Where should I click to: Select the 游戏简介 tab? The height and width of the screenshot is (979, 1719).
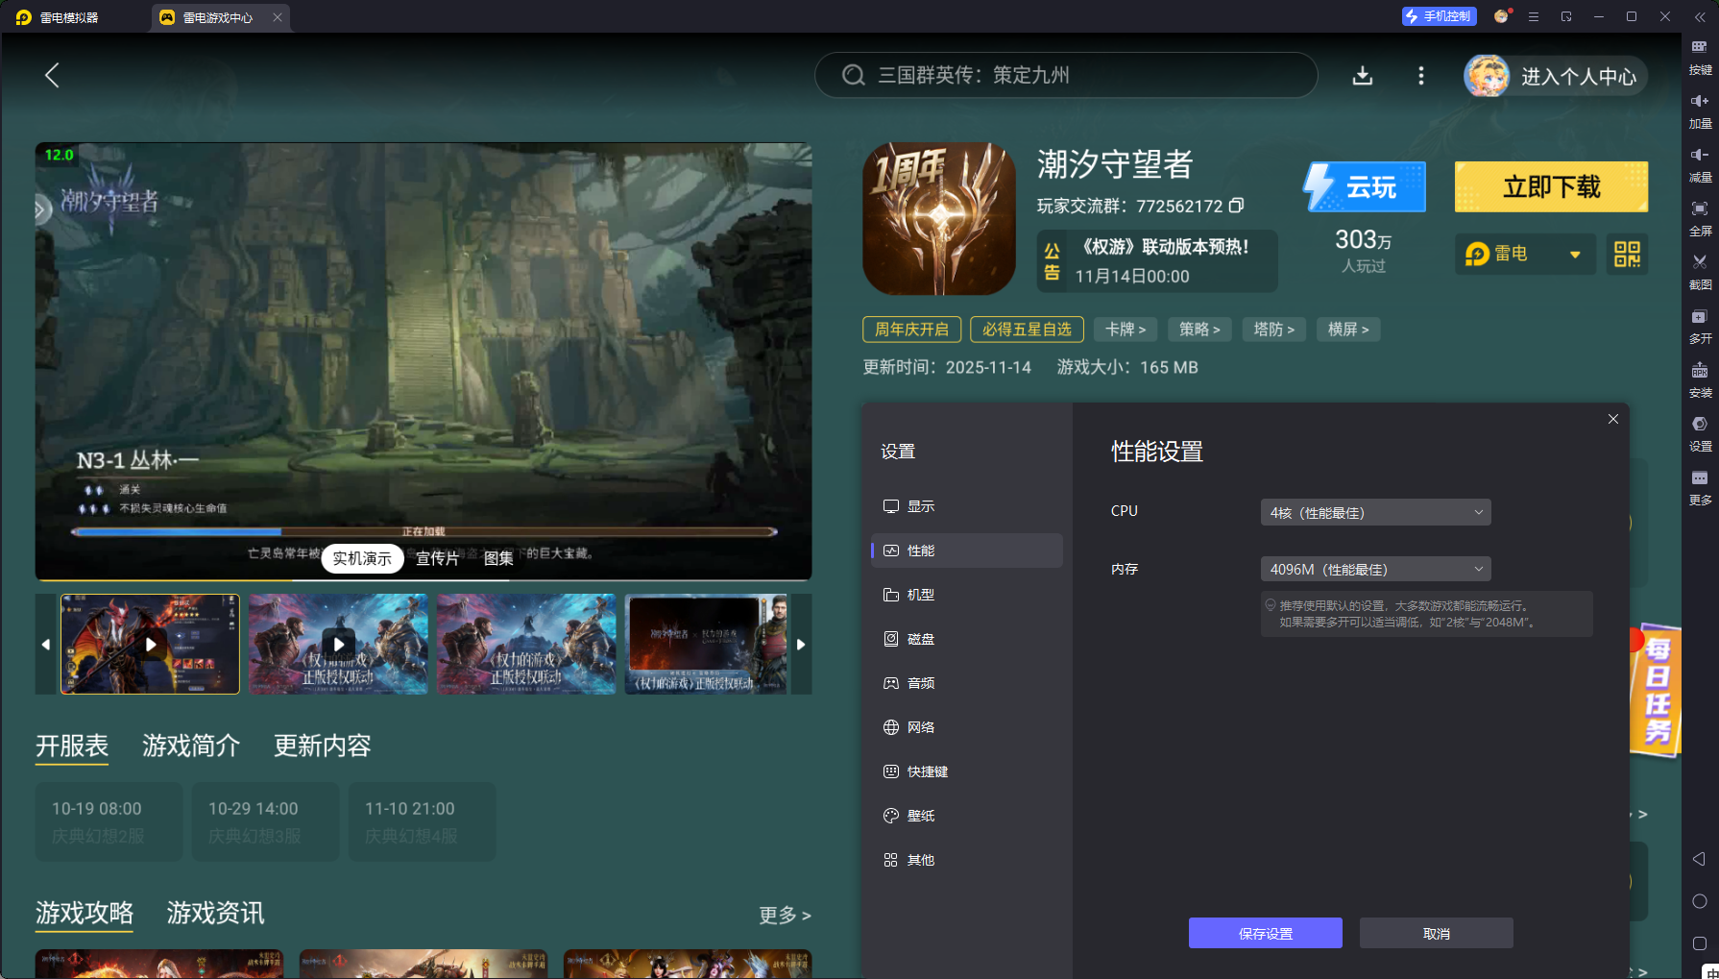(191, 746)
